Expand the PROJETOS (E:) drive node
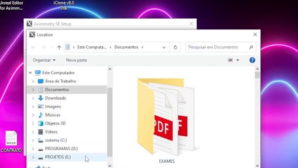Image resolution: width=298 pixels, height=168 pixels. click(33, 157)
